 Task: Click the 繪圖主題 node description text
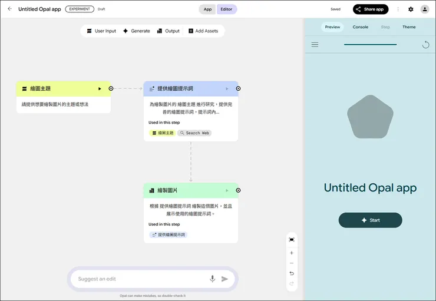pos(55,104)
